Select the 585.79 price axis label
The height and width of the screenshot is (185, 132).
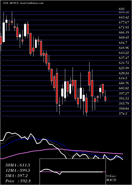pyautogui.click(x=124, y=104)
